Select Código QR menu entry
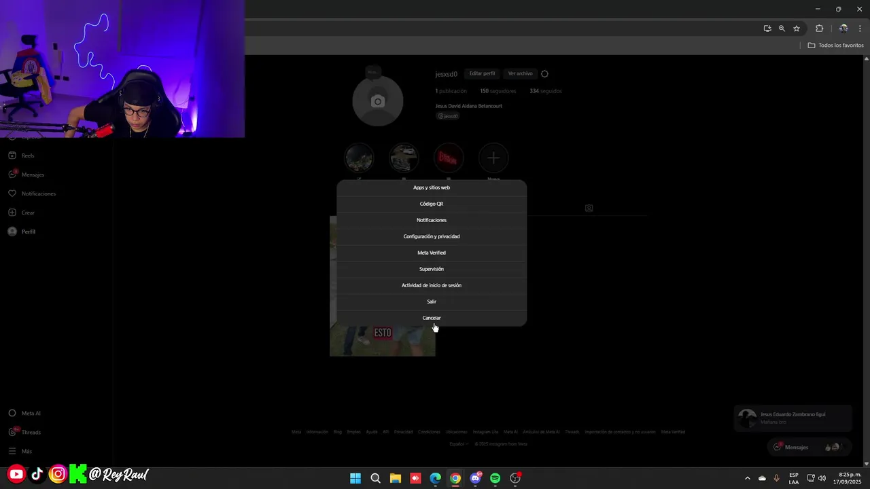870x489 pixels. [x=432, y=204]
